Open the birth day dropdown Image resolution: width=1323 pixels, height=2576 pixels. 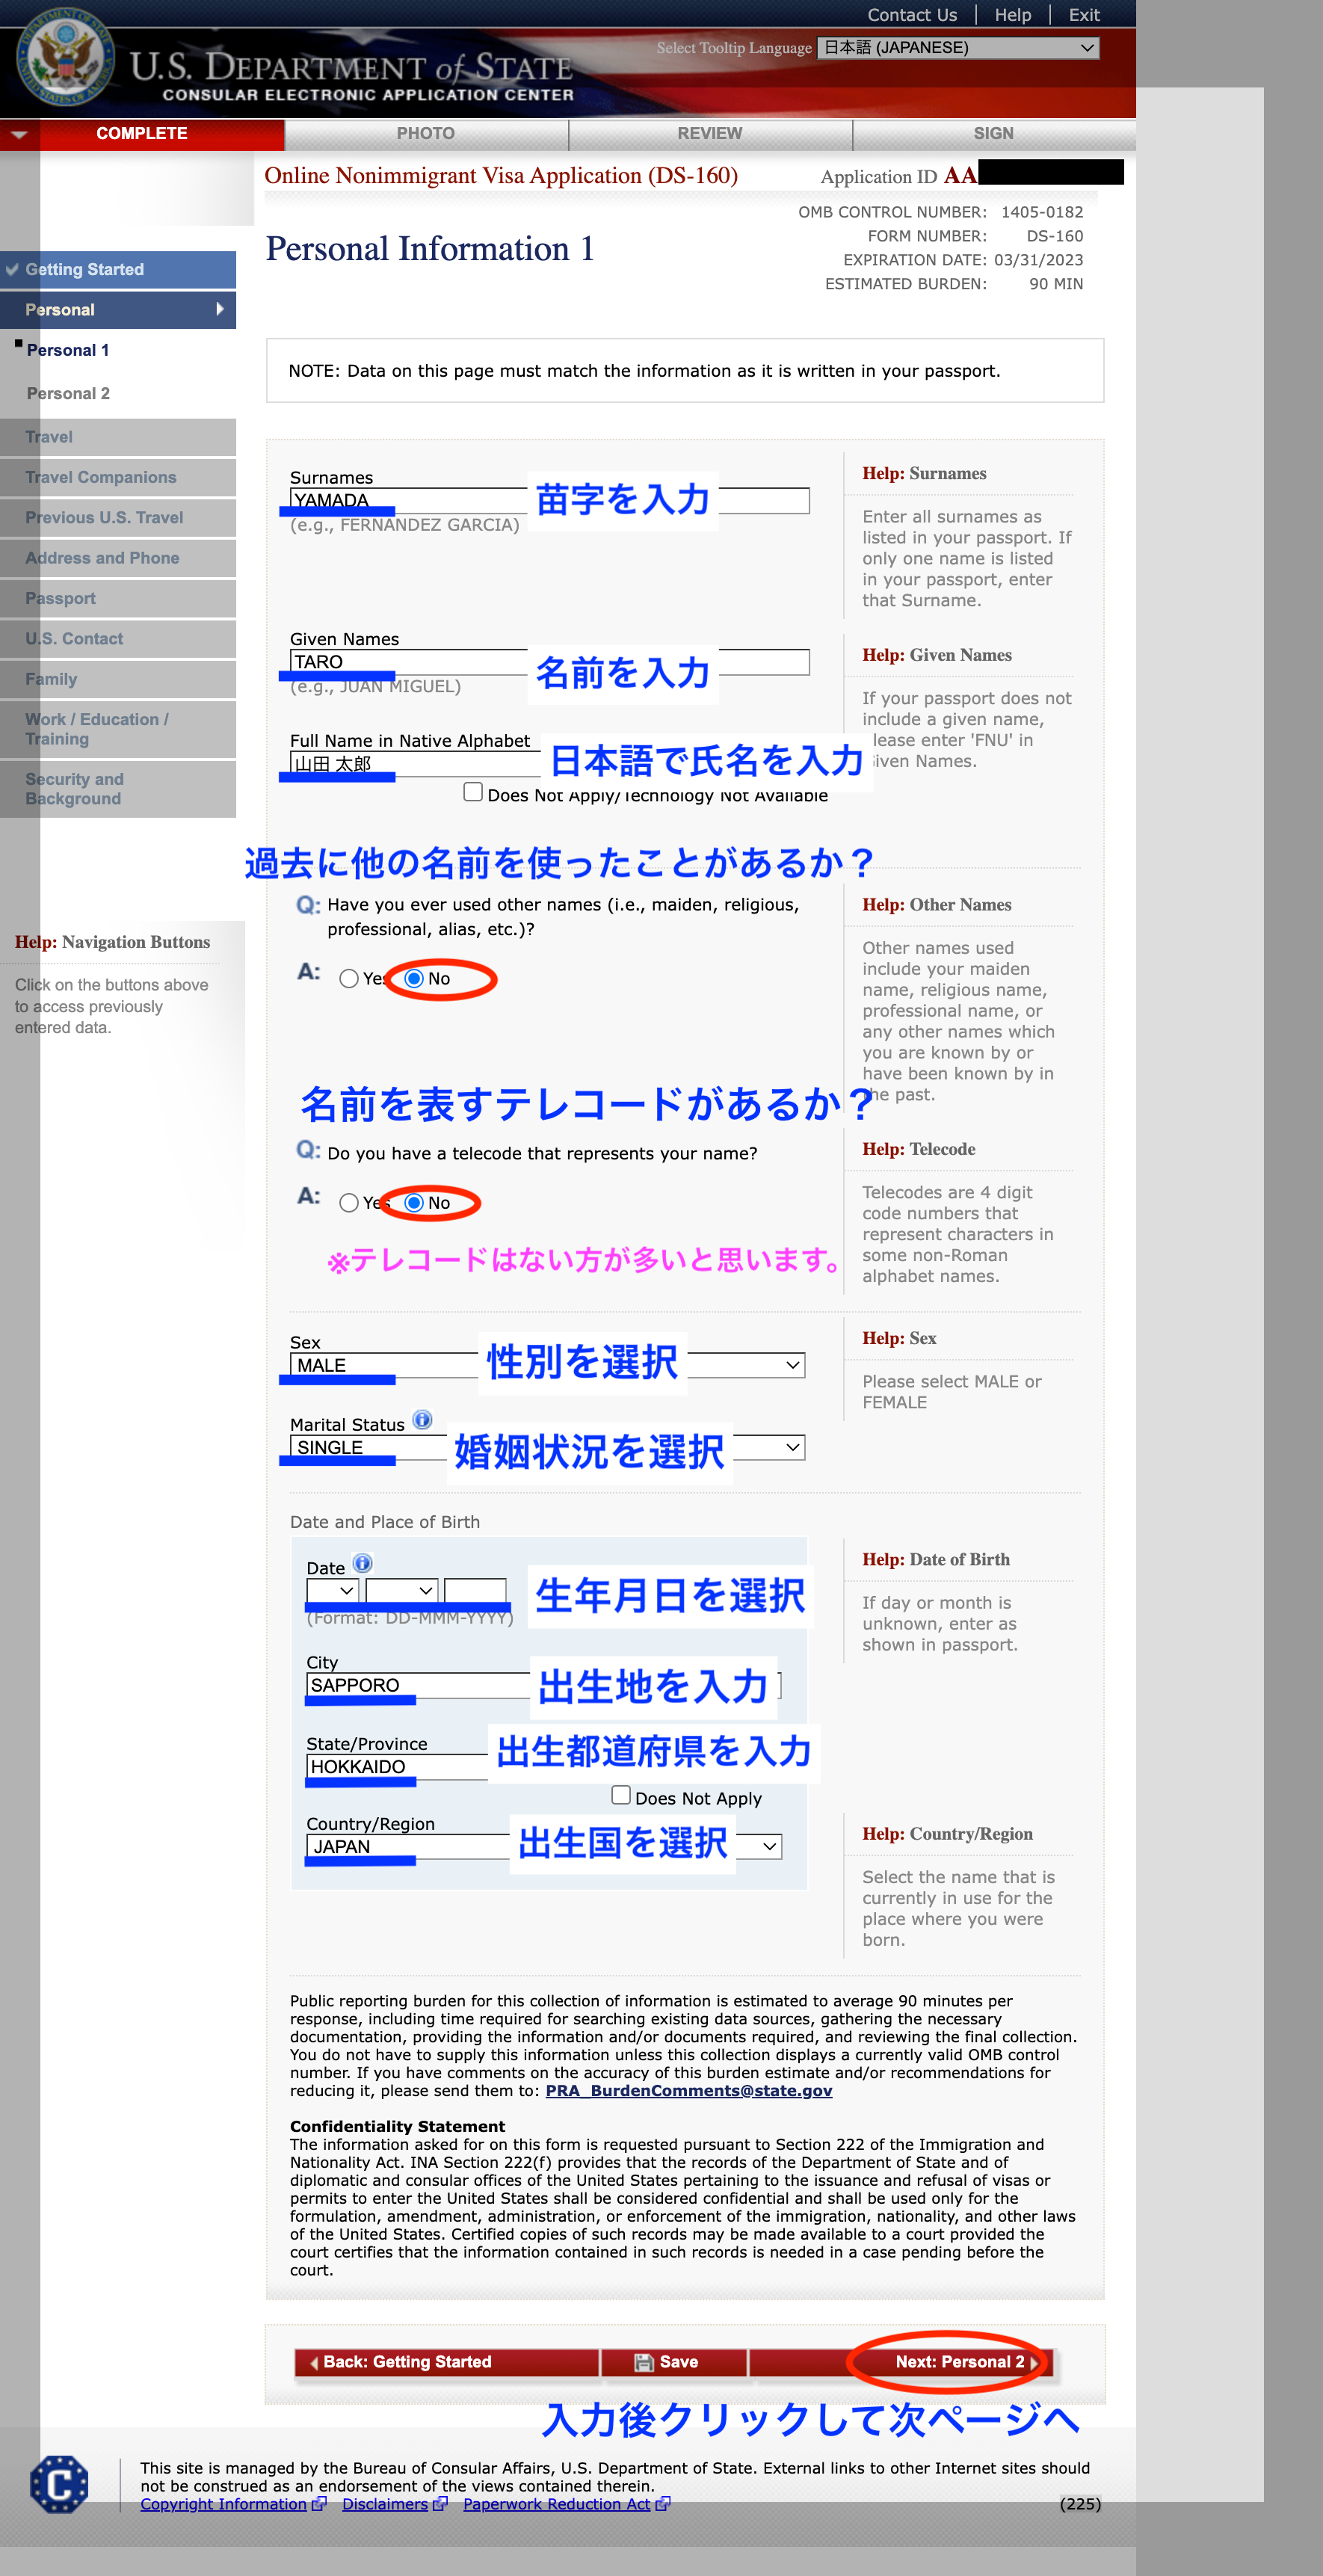pos(332,1591)
